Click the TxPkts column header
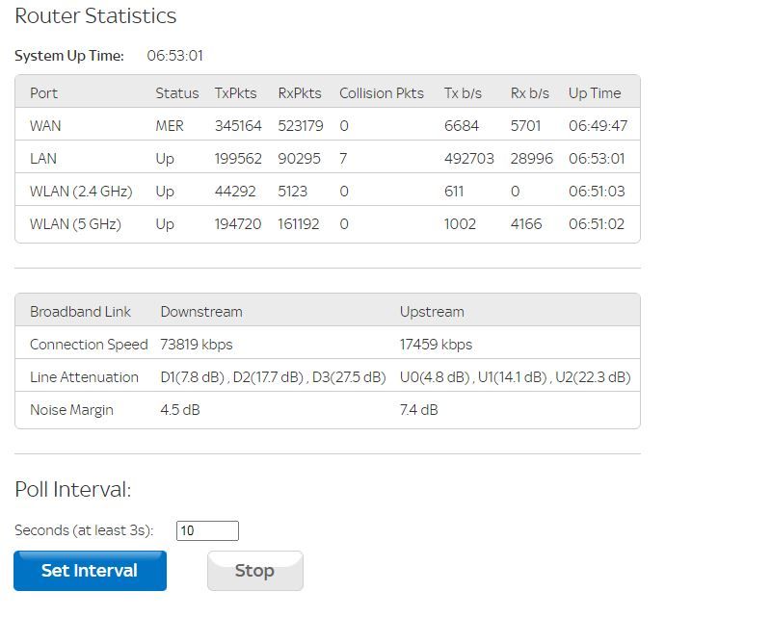 [234, 93]
